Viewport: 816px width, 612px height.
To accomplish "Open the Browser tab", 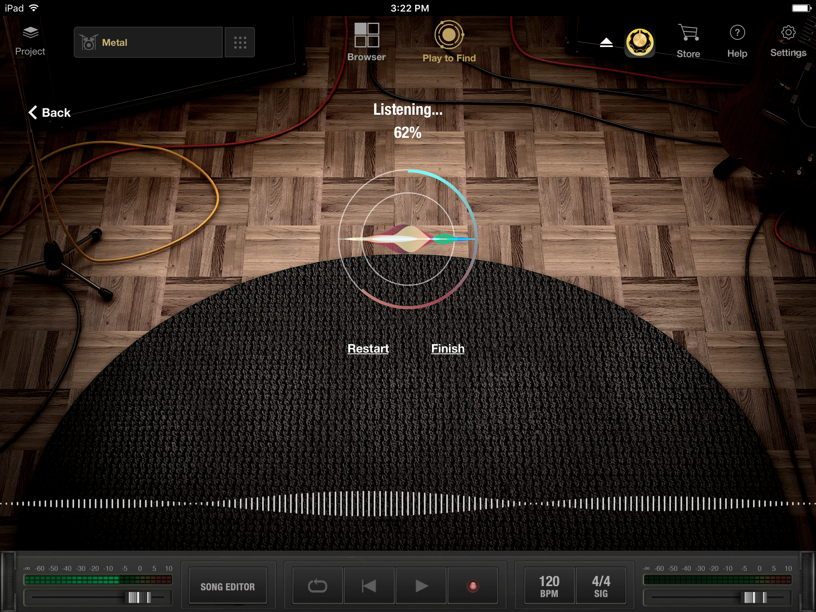I will pos(367,42).
